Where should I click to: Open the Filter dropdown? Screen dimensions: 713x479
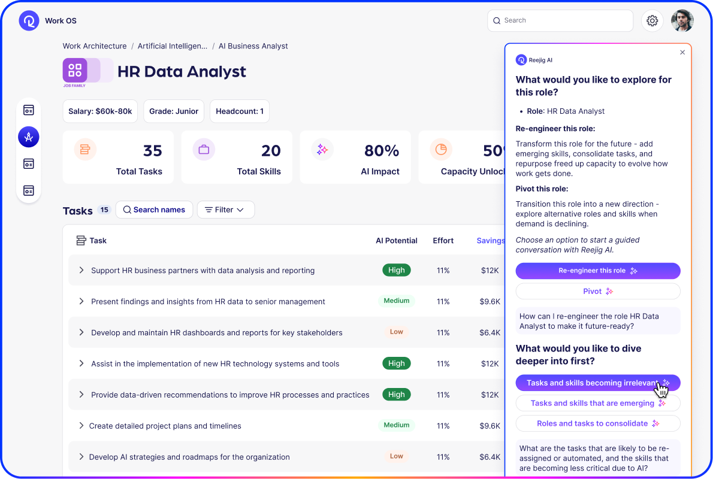(225, 210)
